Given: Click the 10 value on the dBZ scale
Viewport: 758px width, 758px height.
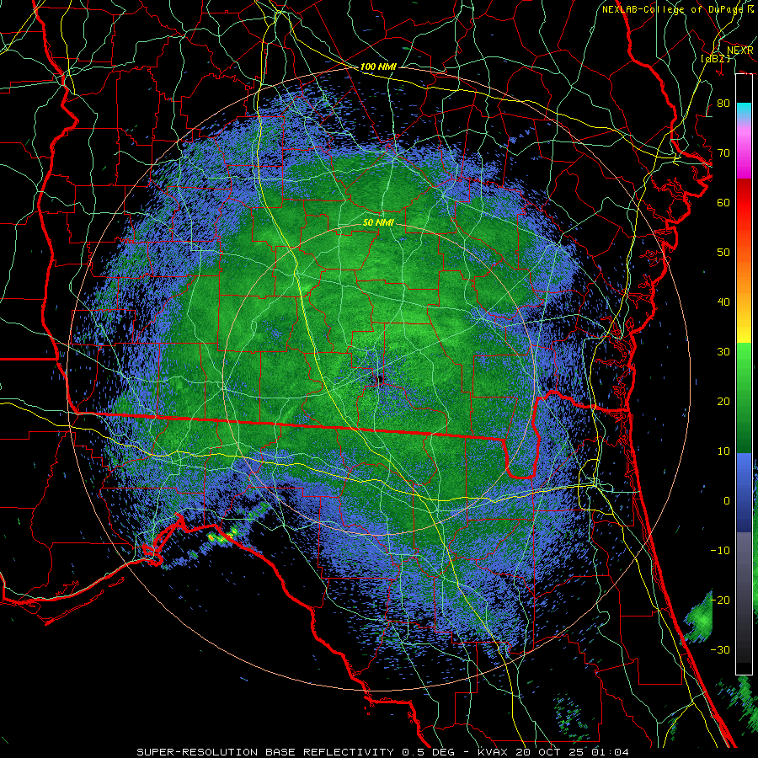Looking at the screenshot, I should coord(723,451).
